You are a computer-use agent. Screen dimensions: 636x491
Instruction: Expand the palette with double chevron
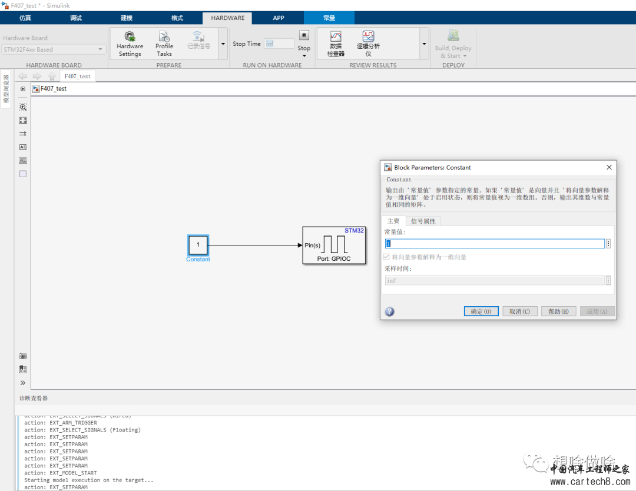point(23,383)
